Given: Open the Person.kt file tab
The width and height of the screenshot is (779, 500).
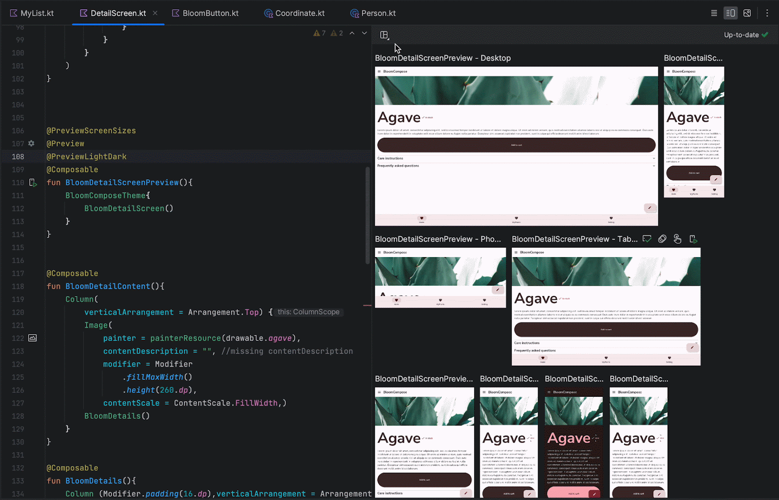Looking at the screenshot, I should click(x=379, y=13).
